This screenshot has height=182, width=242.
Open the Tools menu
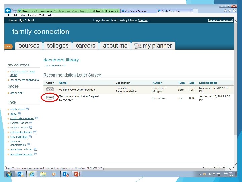point(42,15)
